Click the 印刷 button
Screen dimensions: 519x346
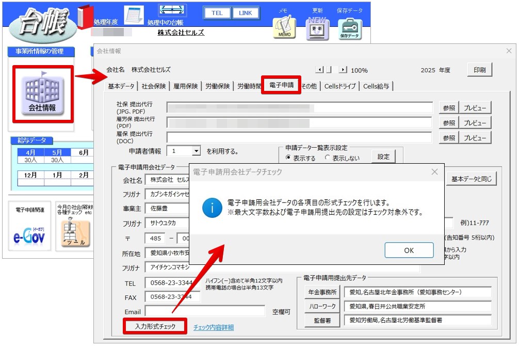tap(479, 69)
